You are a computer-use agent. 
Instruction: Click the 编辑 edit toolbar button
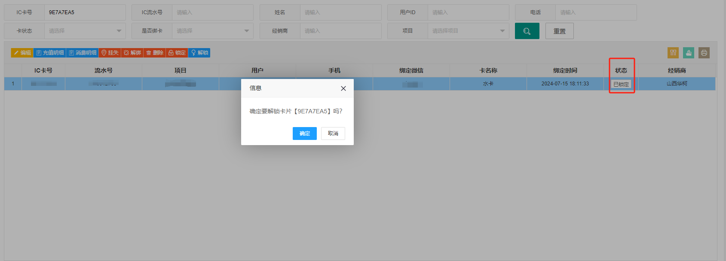coord(22,53)
